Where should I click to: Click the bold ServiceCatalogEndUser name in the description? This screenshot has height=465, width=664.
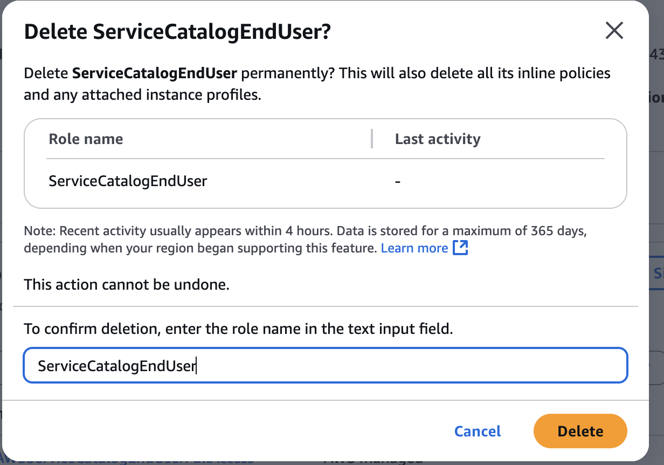tap(153, 73)
